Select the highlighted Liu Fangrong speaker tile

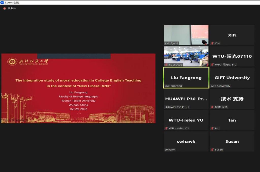(x=186, y=77)
